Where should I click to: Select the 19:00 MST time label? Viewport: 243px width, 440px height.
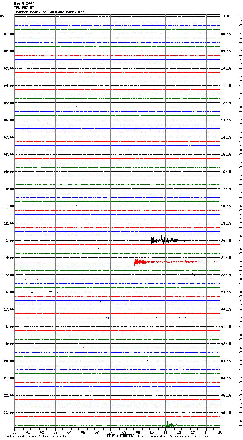pyautogui.click(x=9, y=344)
